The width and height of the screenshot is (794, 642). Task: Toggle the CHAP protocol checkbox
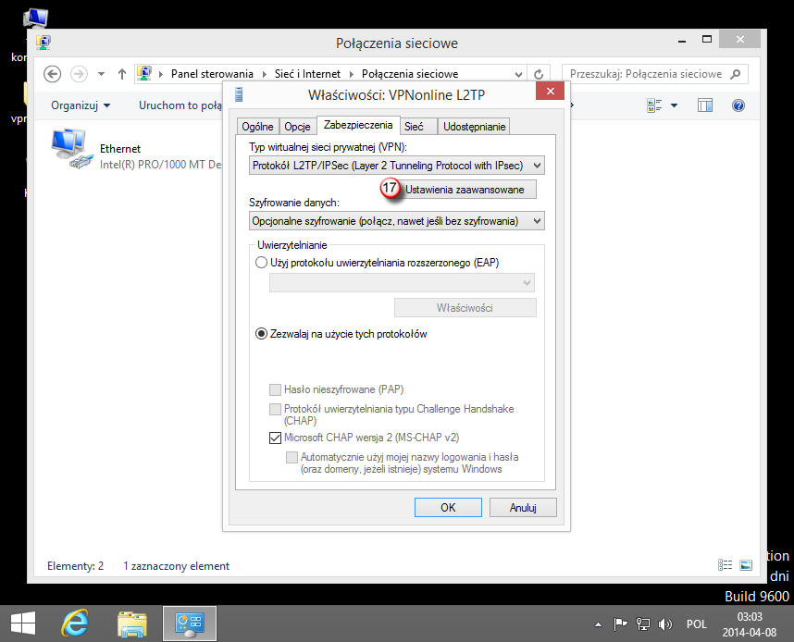point(275,409)
